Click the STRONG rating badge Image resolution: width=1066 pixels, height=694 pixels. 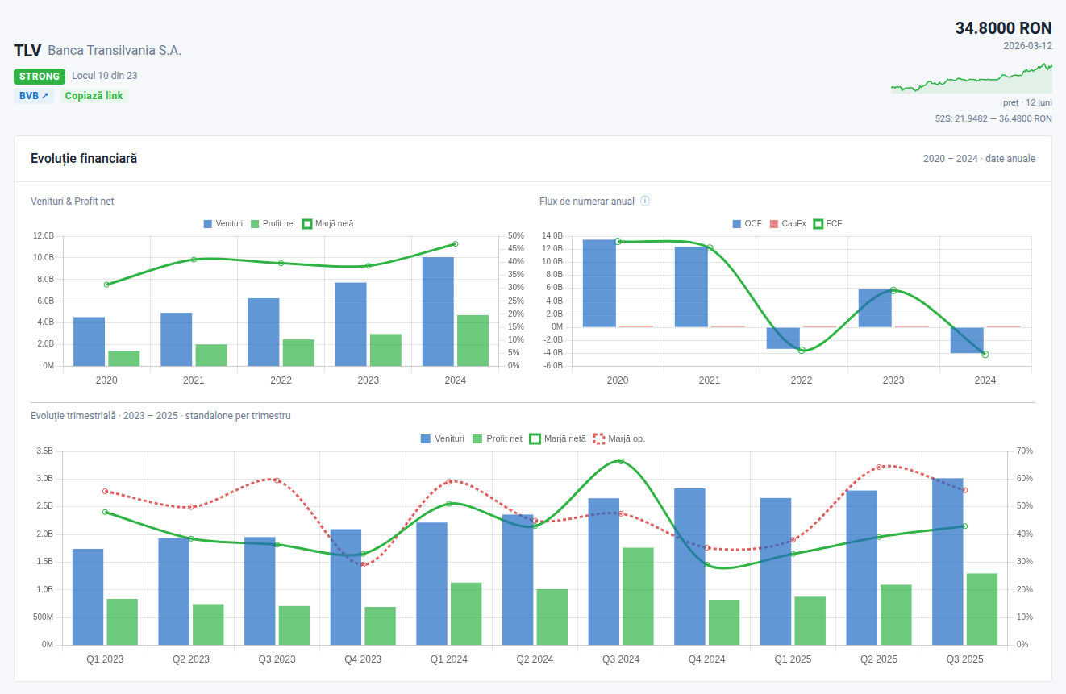click(x=40, y=77)
